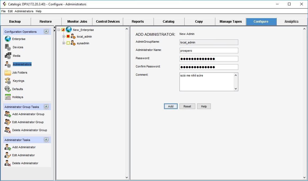
Task: Toggle the red local_admin checkbox
Action: [68, 37]
